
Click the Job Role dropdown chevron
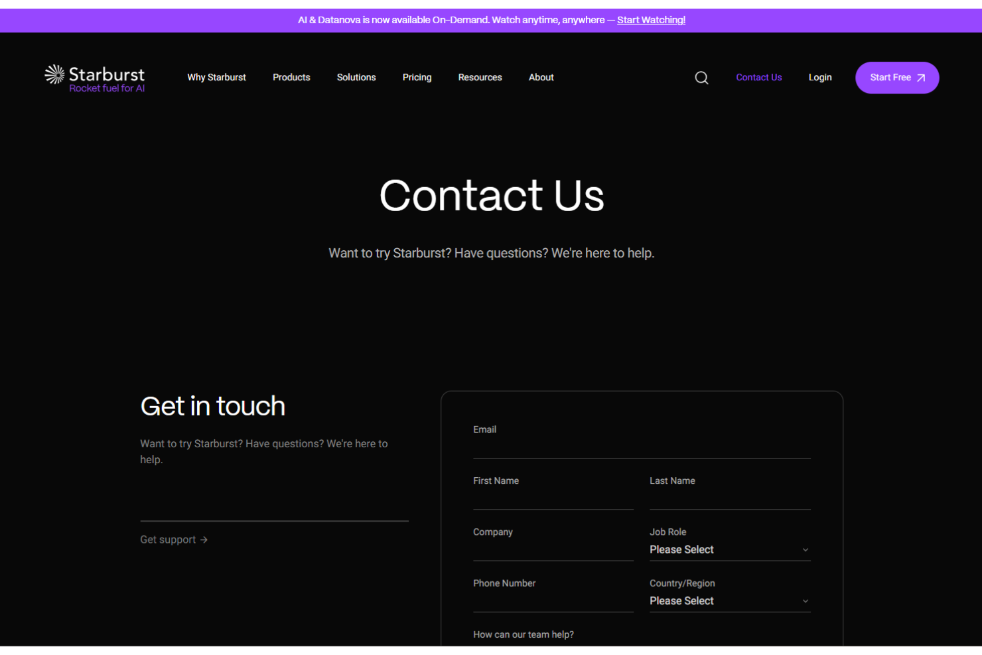[805, 550]
